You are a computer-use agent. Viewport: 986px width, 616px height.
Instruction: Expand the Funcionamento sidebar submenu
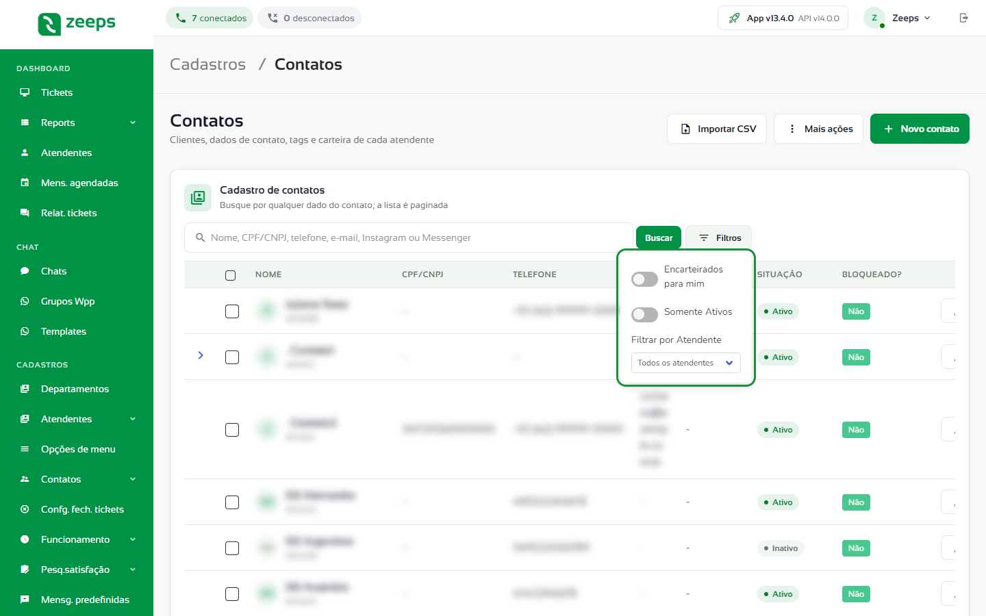(x=133, y=539)
